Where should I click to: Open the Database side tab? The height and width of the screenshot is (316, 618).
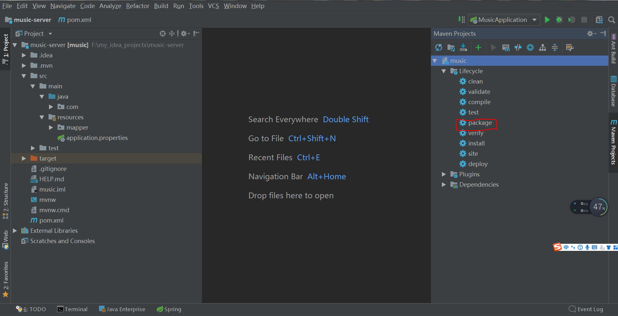613,91
